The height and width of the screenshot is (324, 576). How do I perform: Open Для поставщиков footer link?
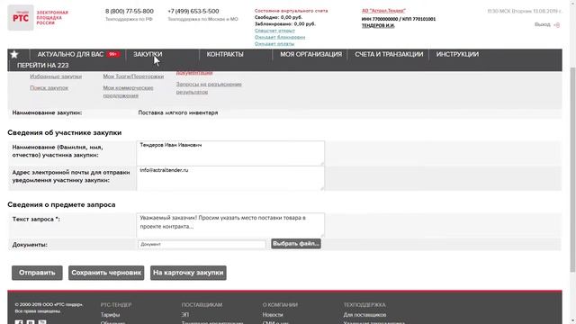coord(364,315)
